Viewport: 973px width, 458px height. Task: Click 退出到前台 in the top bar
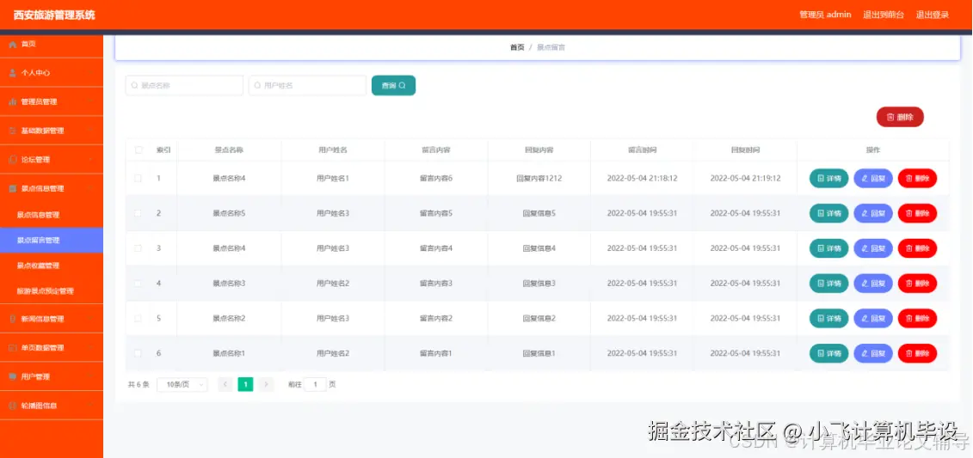click(x=883, y=15)
